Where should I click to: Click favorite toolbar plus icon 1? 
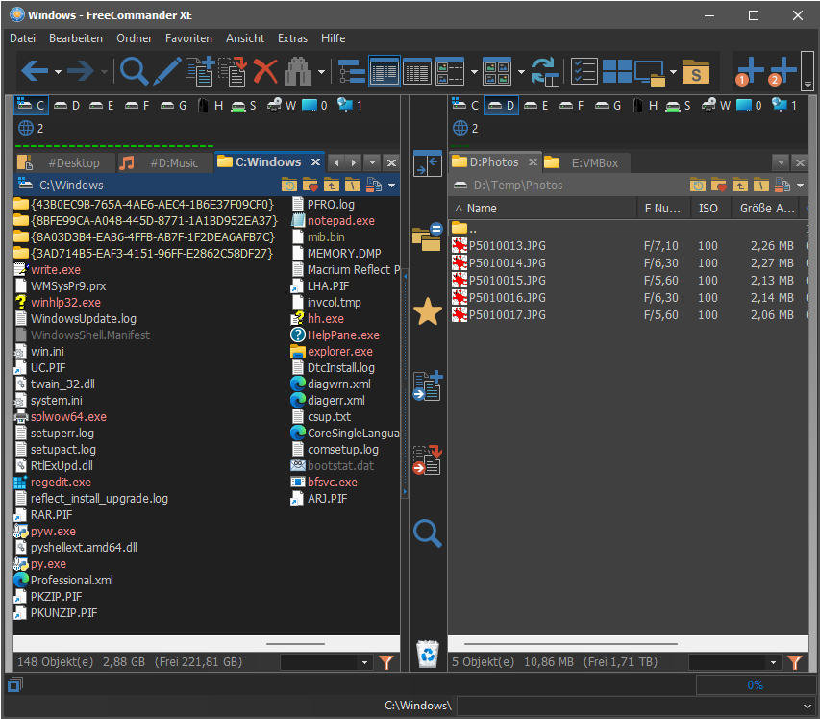750,71
